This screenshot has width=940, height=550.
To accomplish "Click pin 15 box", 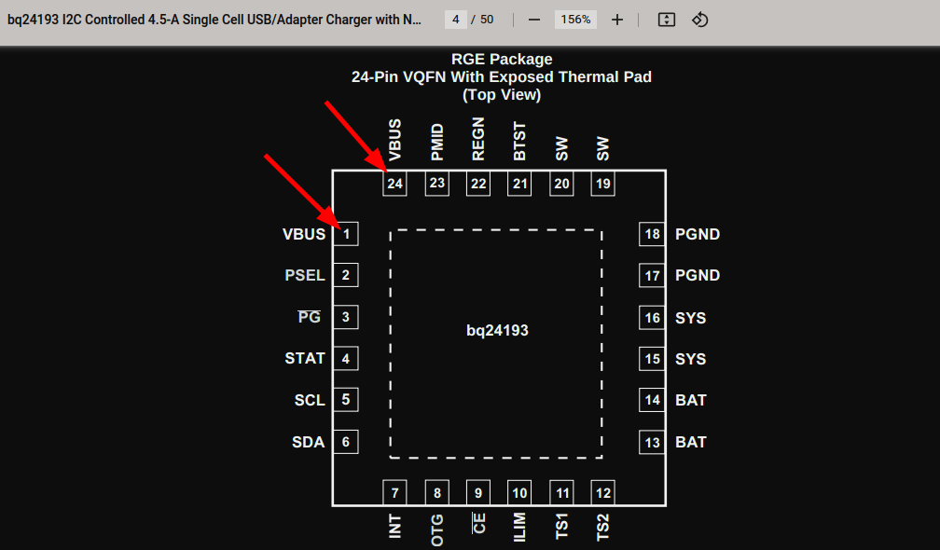I will (652, 359).
